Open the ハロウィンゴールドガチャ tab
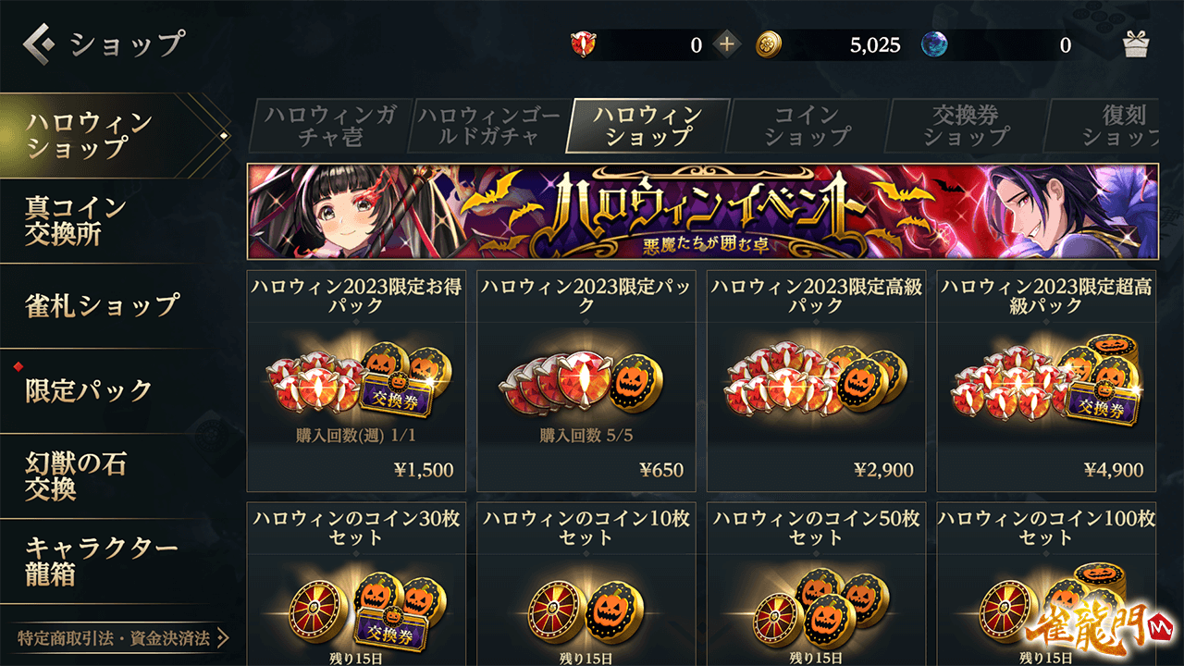Image resolution: width=1184 pixels, height=666 pixels. click(x=488, y=126)
